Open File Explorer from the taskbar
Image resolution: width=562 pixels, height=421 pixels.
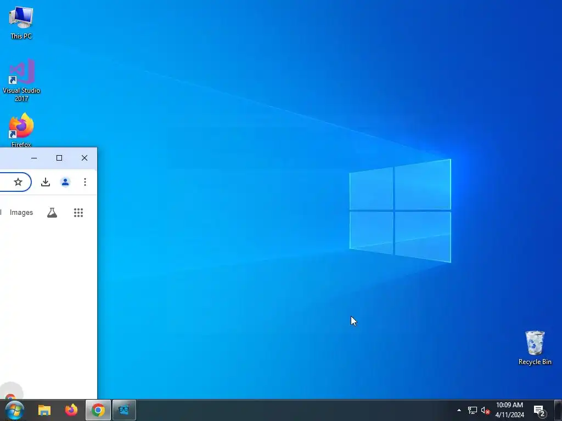click(x=44, y=410)
